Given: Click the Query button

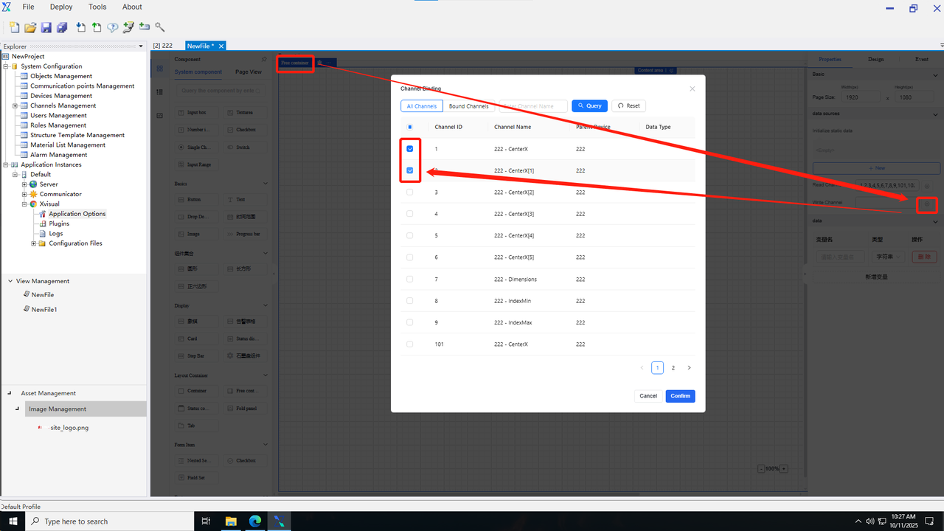Looking at the screenshot, I should tap(590, 106).
